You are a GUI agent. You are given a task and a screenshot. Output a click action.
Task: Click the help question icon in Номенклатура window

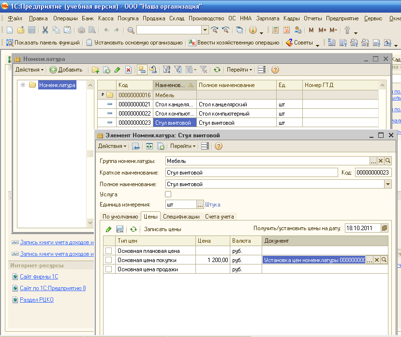tap(275, 70)
